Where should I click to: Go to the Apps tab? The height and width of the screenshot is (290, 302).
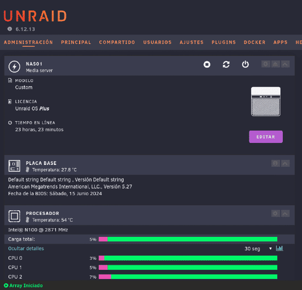pos(280,42)
